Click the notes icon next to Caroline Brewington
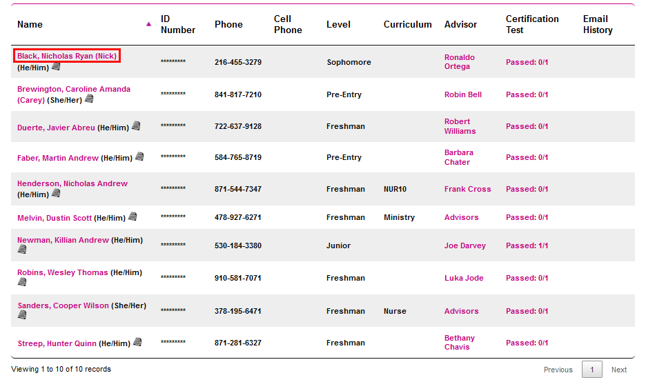The height and width of the screenshot is (382, 646). 88,99
